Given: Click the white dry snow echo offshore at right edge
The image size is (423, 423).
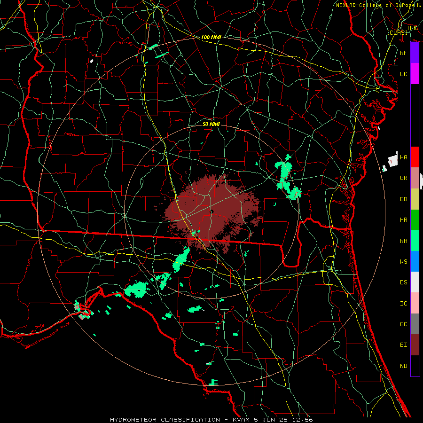Looking at the screenshot, I should click(x=393, y=161).
